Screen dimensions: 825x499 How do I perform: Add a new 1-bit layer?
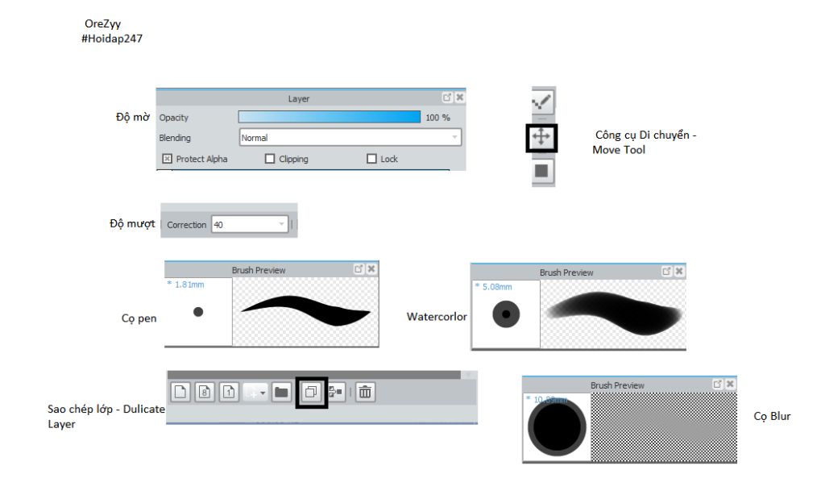coord(229,392)
